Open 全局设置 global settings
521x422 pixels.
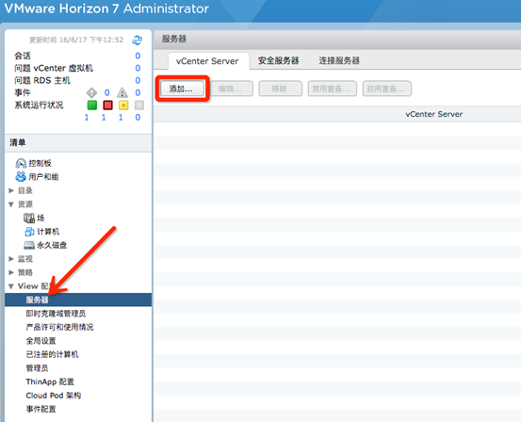pos(41,341)
